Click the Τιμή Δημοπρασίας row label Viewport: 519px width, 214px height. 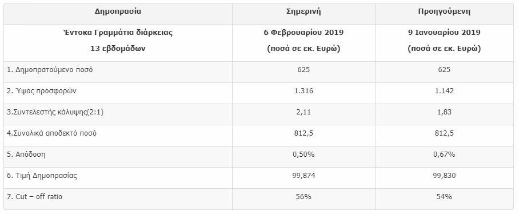(x=42, y=176)
